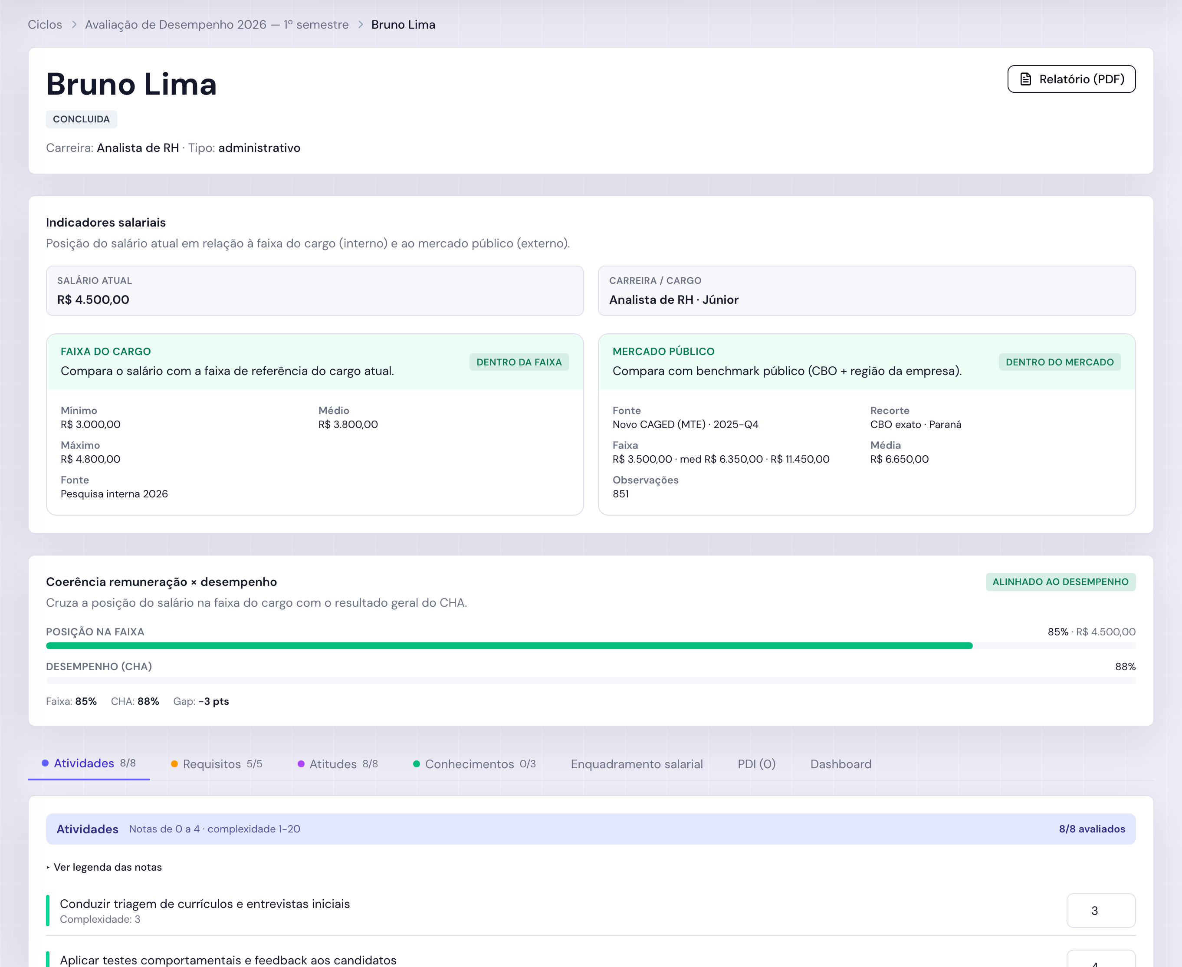Image resolution: width=1182 pixels, height=967 pixels.
Task: Click the '85% · R$ 4.500,00' position label
Action: (1092, 632)
